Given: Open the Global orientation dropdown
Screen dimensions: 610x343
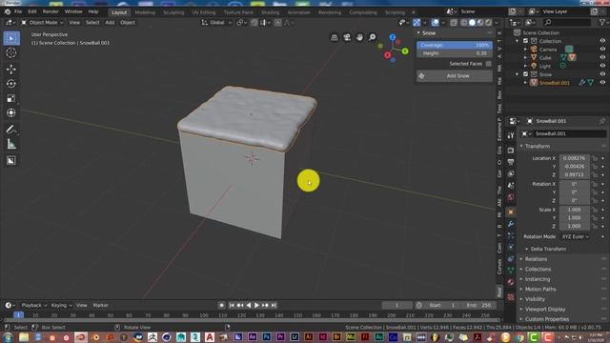Looking at the screenshot, I should [x=216, y=23].
